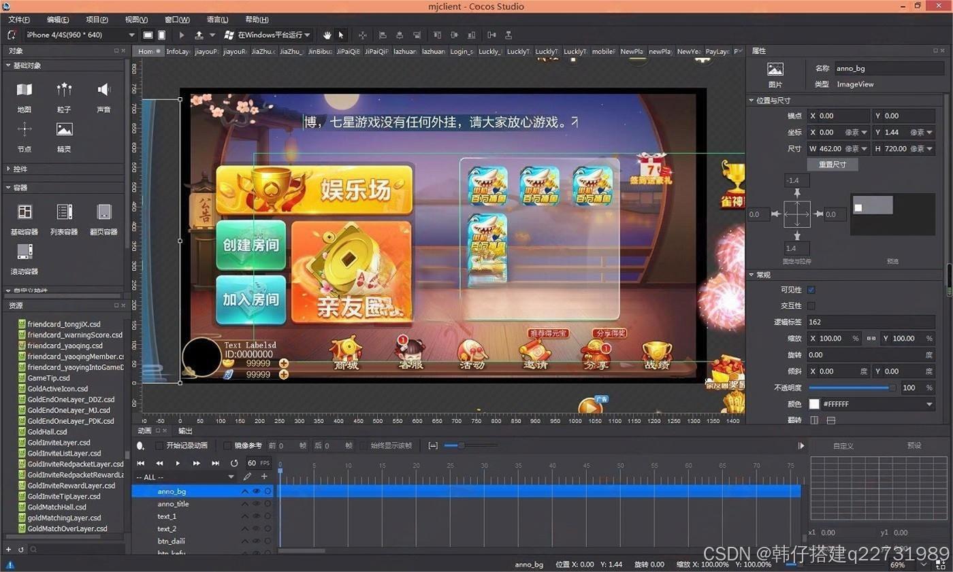Open the -- ALL -- animation dropdown
This screenshot has width=953, height=572.
coord(185,477)
